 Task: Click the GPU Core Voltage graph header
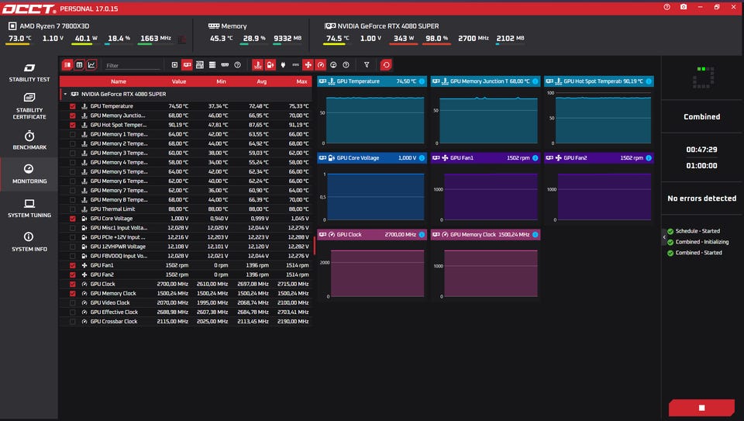pos(372,158)
